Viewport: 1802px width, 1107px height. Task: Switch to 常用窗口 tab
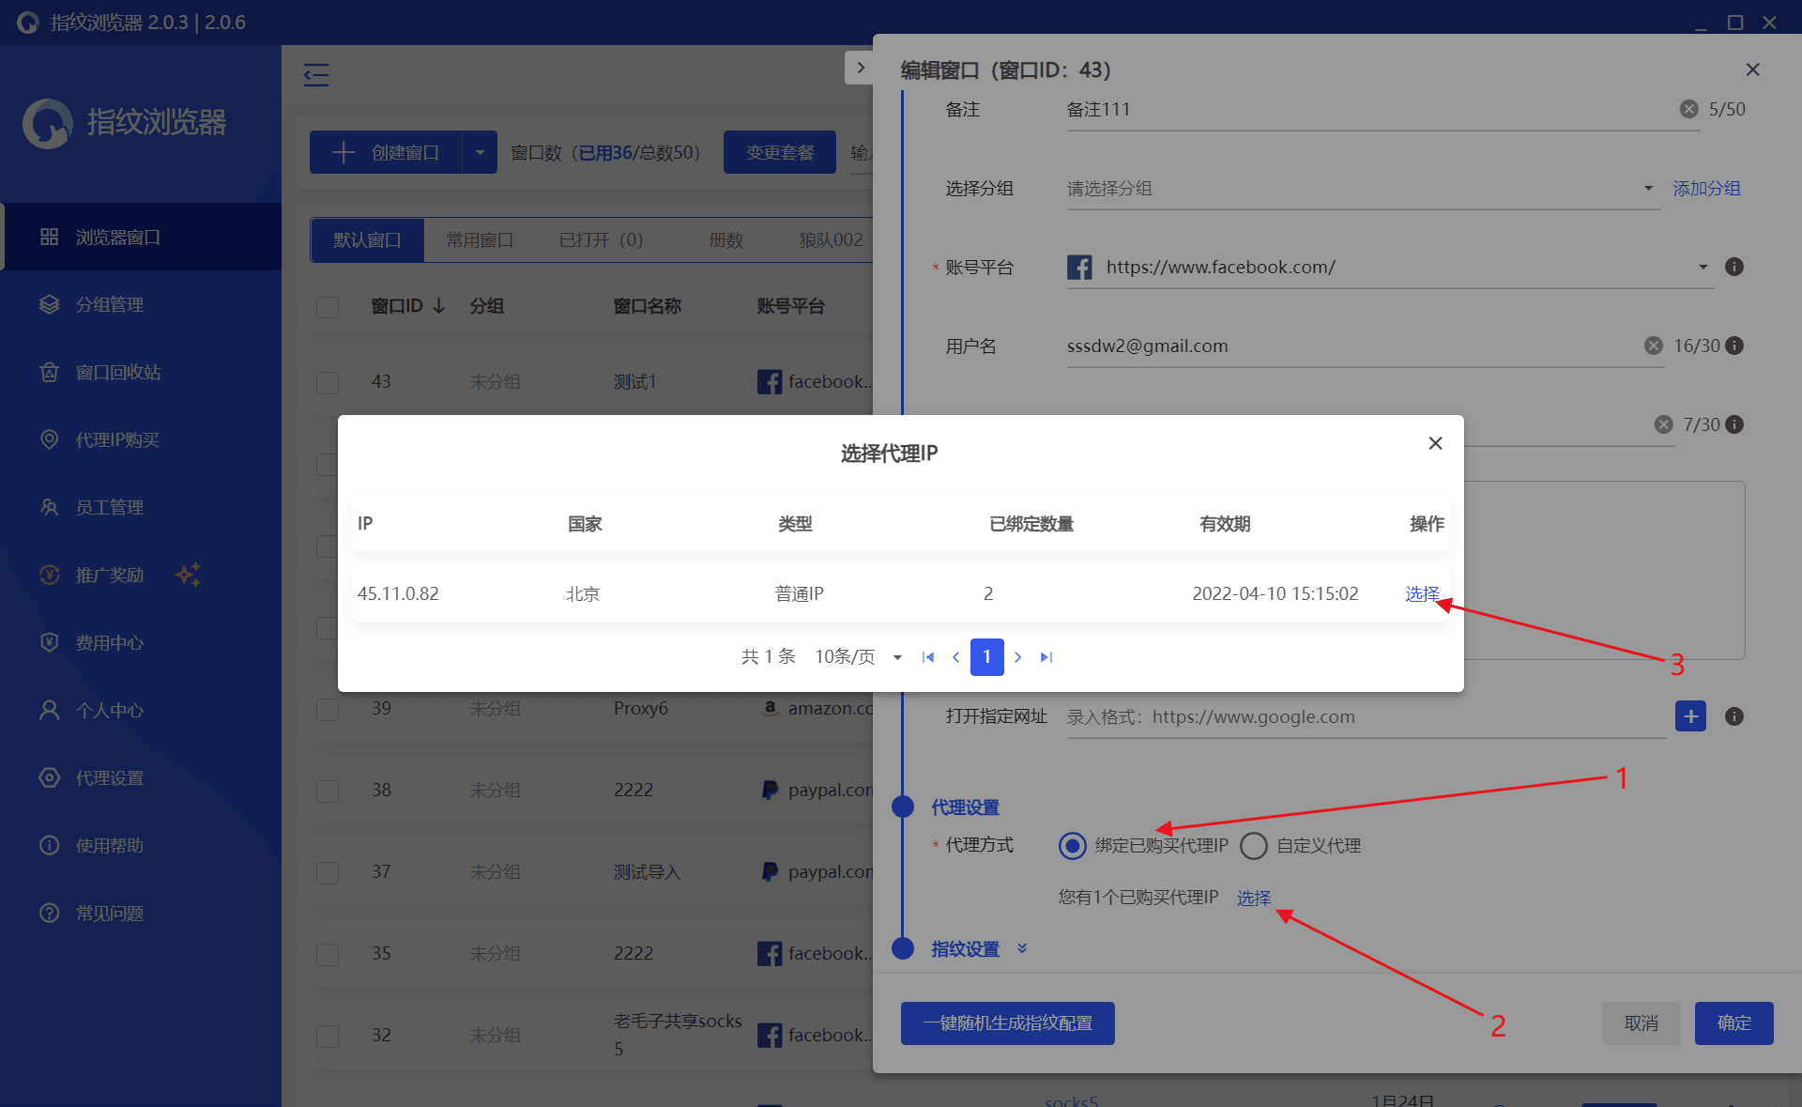(x=480, y=240)
